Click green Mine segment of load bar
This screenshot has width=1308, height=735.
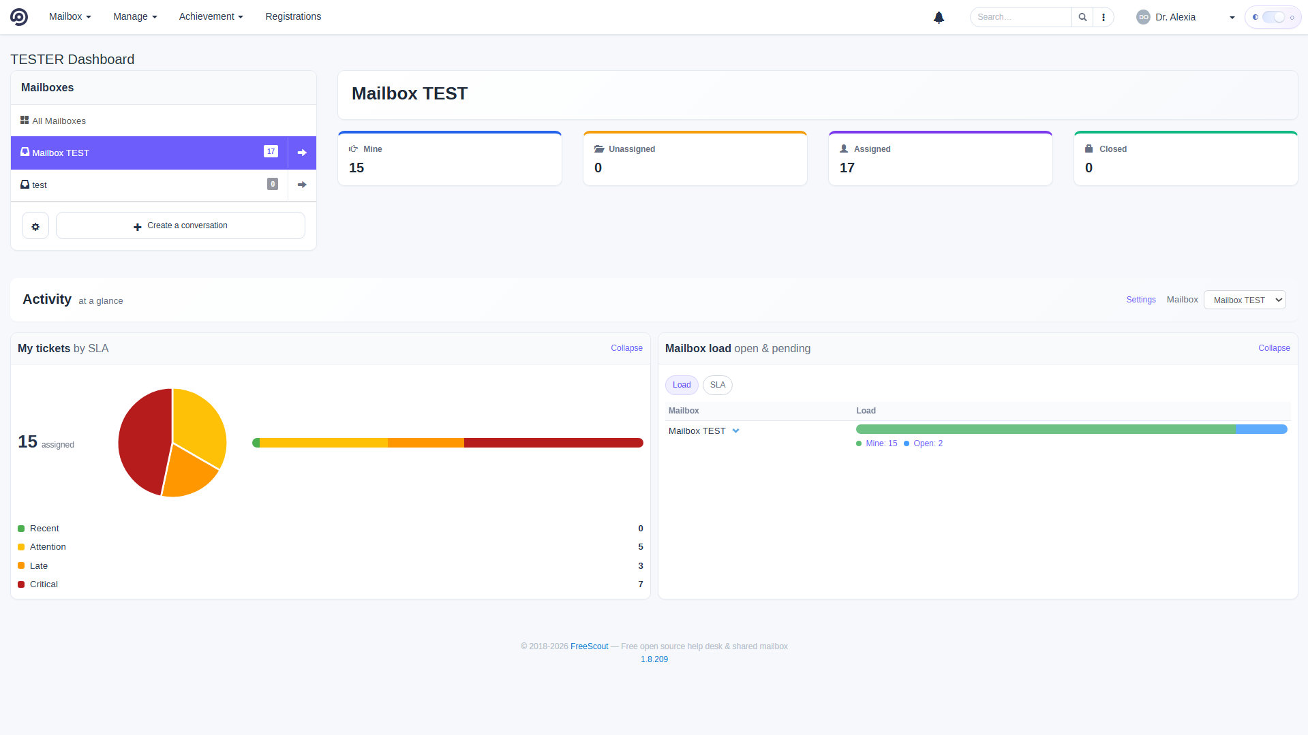tap(1046, 429)
